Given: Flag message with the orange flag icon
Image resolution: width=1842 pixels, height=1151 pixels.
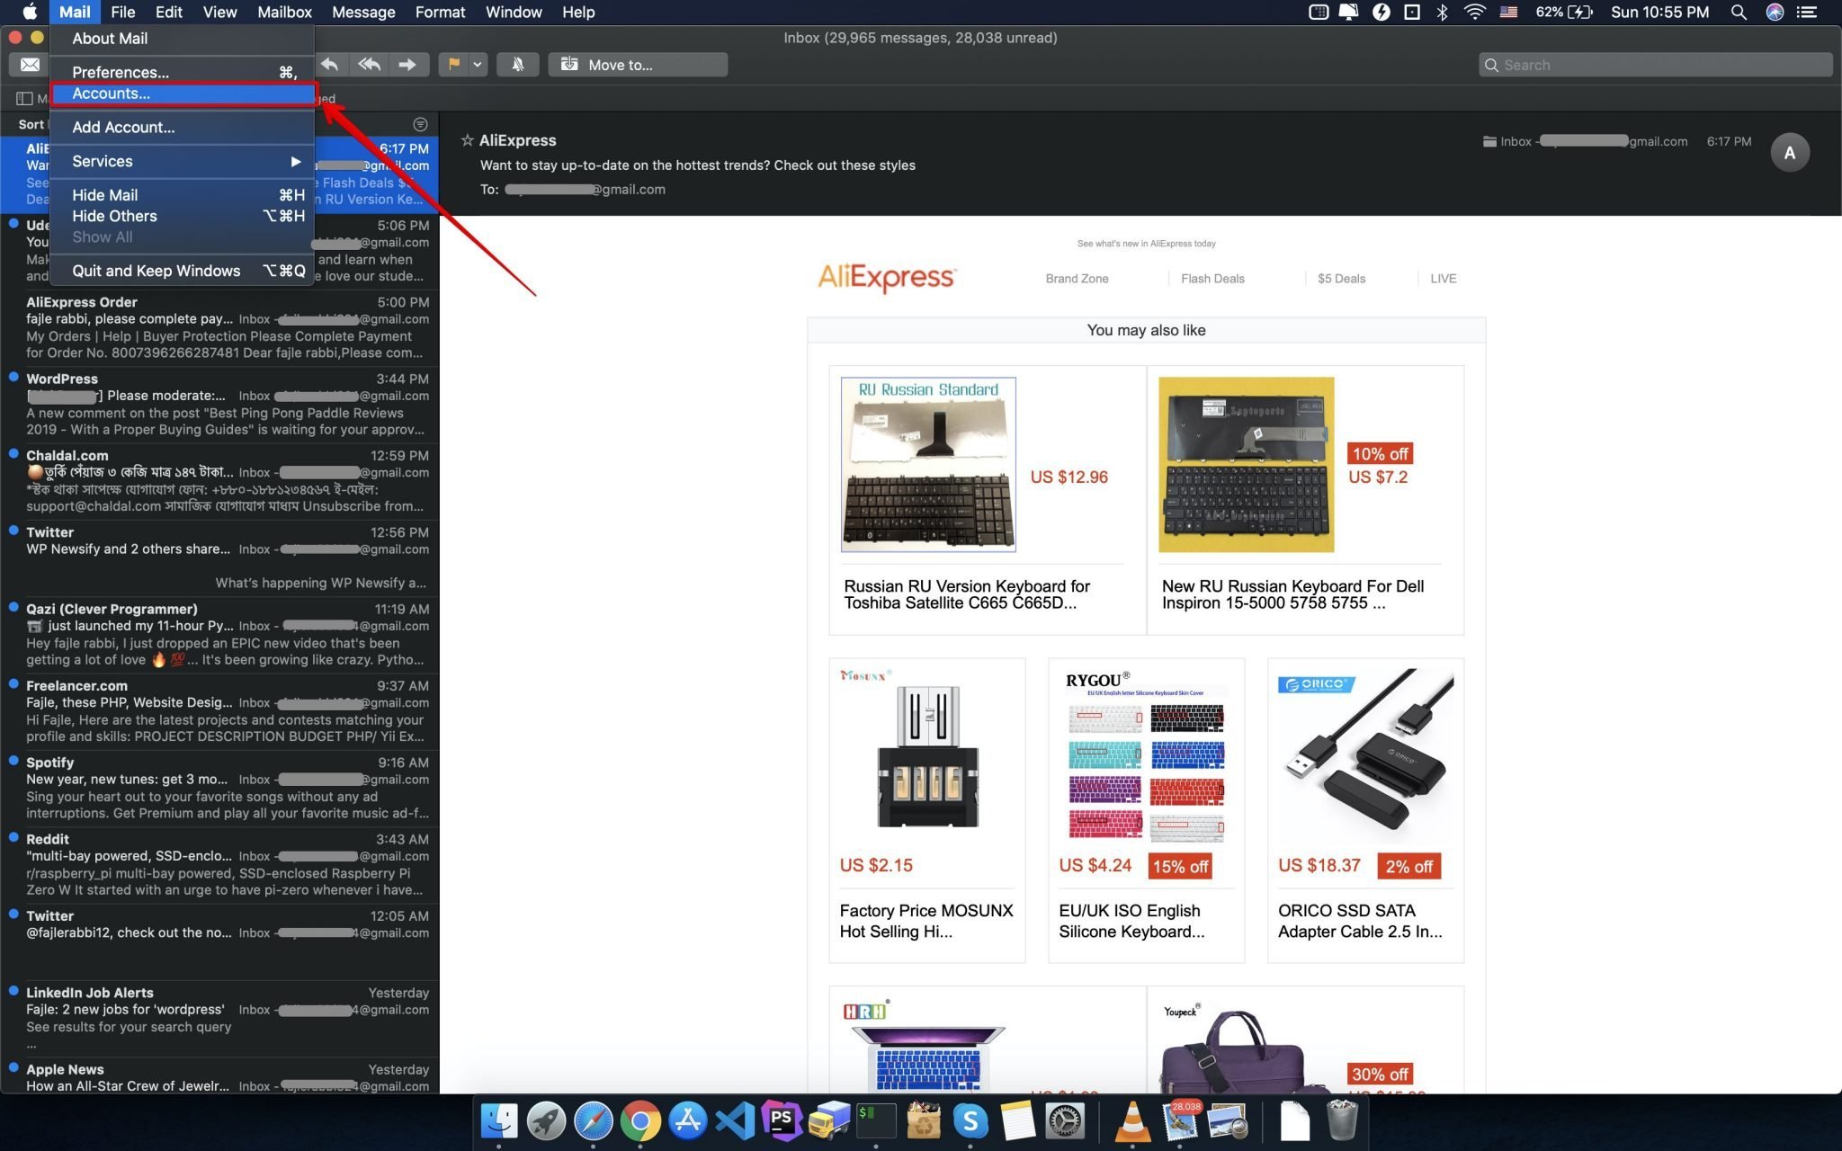Looking at the screenshot, I should (453, 65).
